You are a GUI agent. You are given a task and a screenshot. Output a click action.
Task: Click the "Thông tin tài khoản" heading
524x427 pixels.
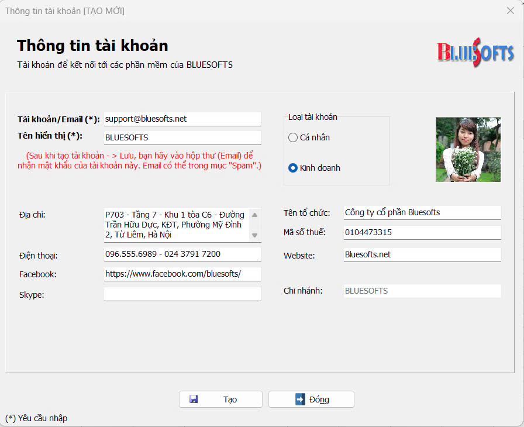(92, 46)
